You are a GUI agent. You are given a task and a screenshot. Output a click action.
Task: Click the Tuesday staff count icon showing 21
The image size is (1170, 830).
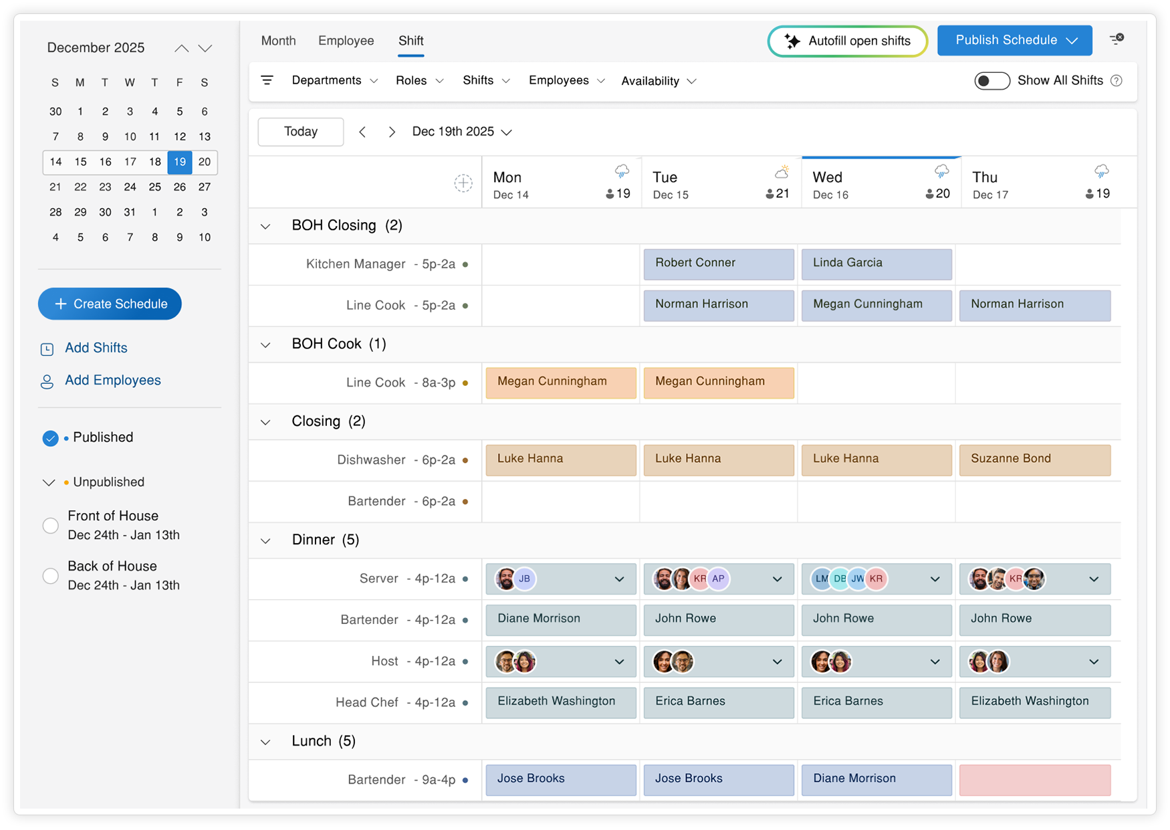(x=770, y=194)
